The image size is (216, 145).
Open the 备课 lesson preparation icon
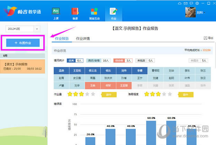[75, 12]
